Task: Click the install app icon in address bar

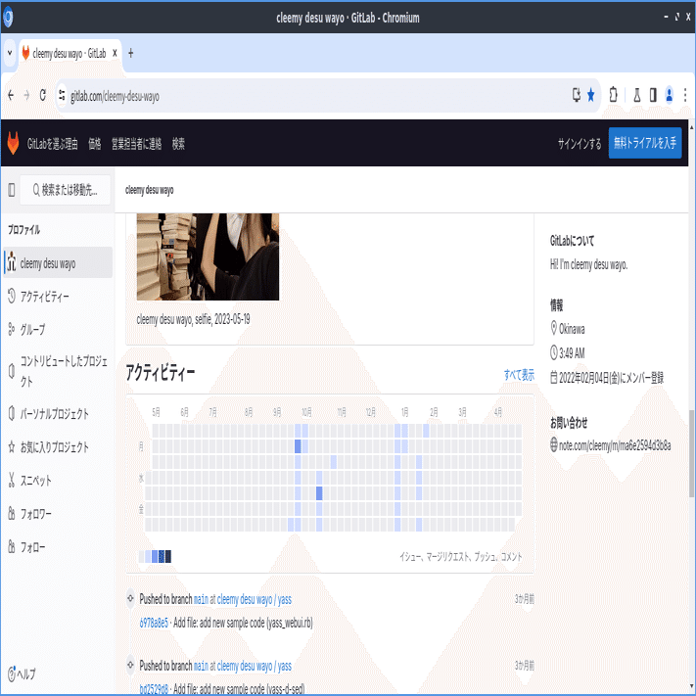Action: (x=577, y=95)
